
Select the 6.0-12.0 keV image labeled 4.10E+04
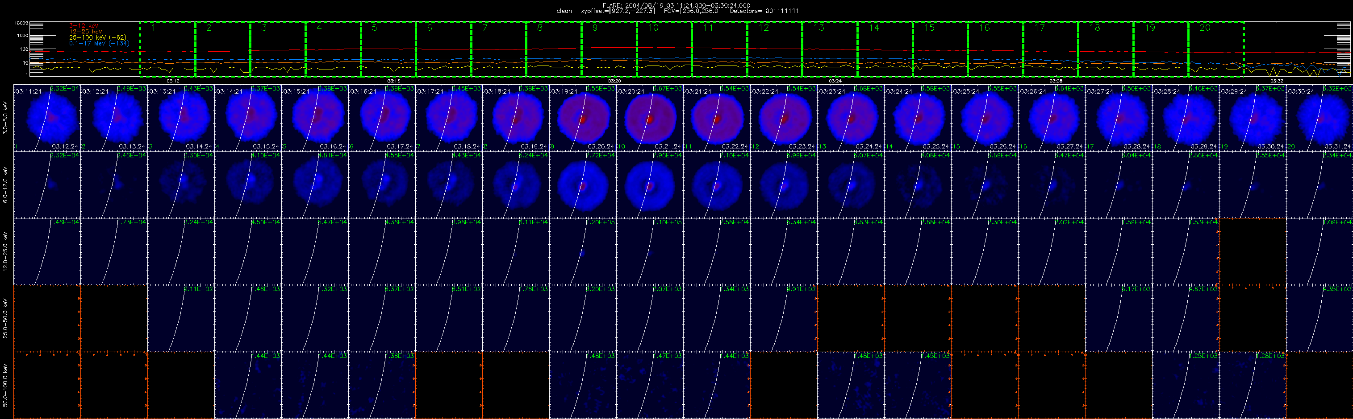tap(248, 185)
